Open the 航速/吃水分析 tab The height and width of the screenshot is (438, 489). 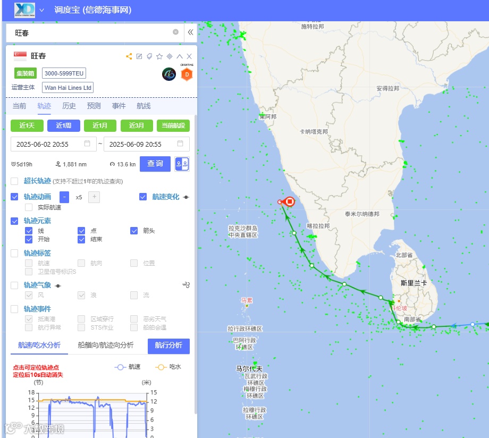click(x=39, y=345)
